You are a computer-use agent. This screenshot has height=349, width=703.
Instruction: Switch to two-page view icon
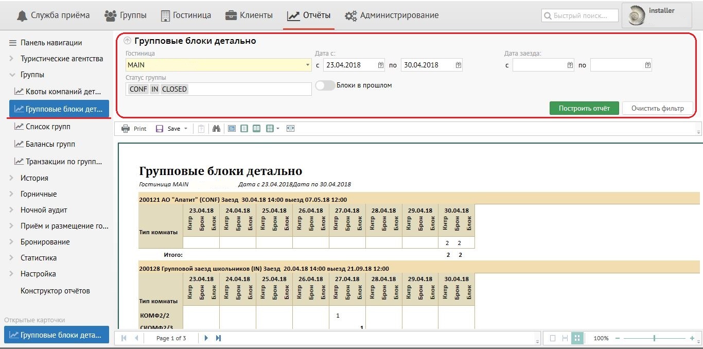coord(256,129)
